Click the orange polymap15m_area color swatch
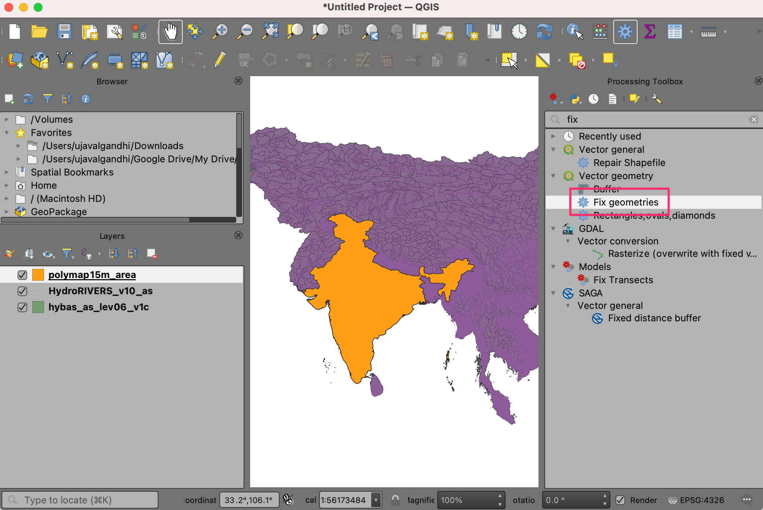Screen dimensions: 763x510 (x=38, y=275)
